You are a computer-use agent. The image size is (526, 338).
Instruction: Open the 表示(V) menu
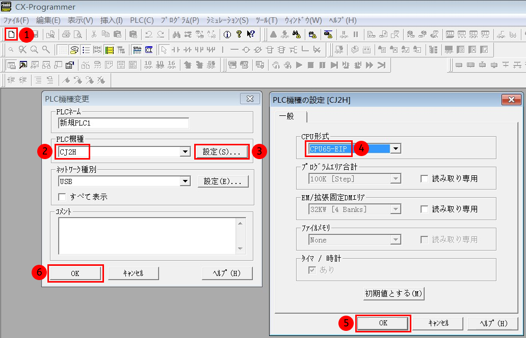pyautogui.click(x=80, y=20)
